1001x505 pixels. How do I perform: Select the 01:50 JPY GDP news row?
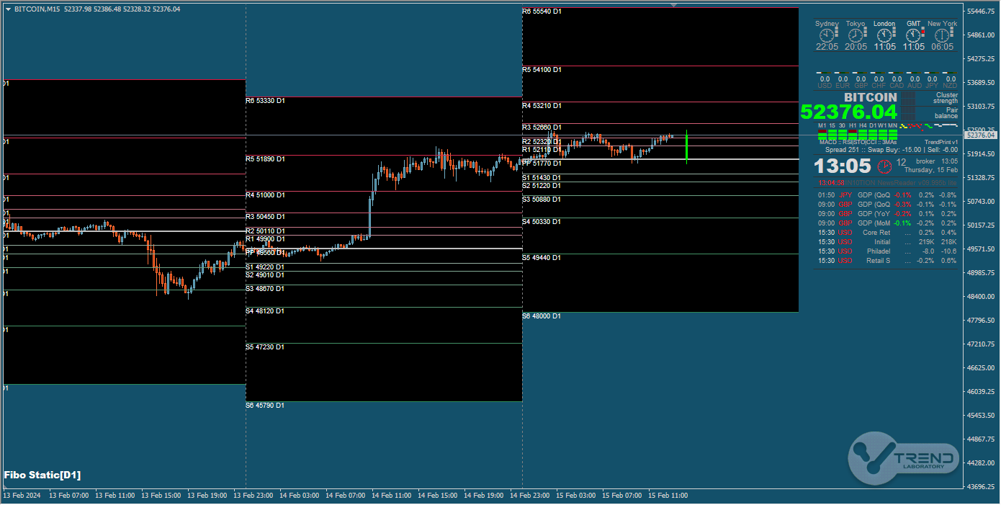(887, 195)
